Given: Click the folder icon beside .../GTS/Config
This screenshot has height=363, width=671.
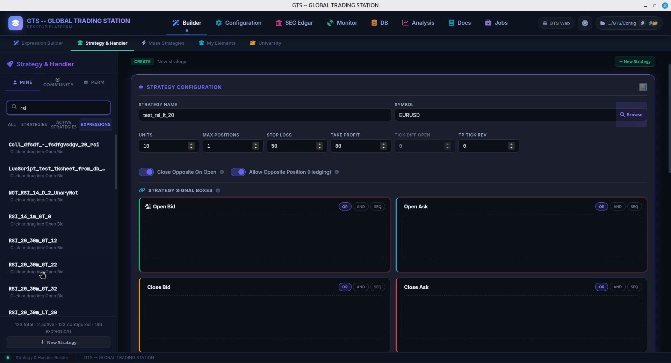Looking at the screenshot, I should point(603,23).
